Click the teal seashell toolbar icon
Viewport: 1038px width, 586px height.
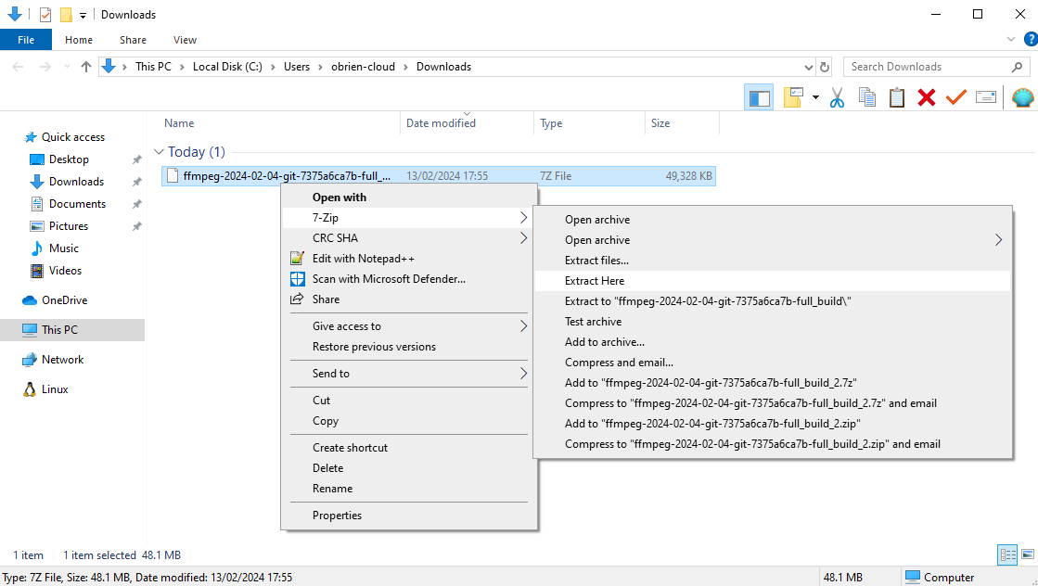pos(1022,97)
